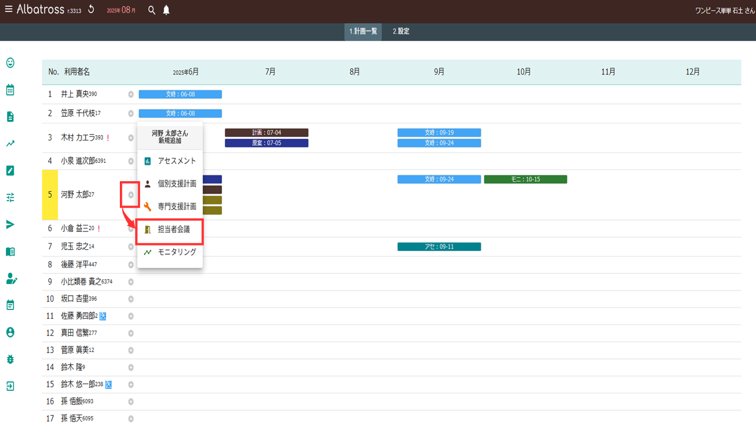Click the reload icon in header
Image resolution: width=756 pixels, height=425 pixels.
pyautogui.click(x=91, y=9)
